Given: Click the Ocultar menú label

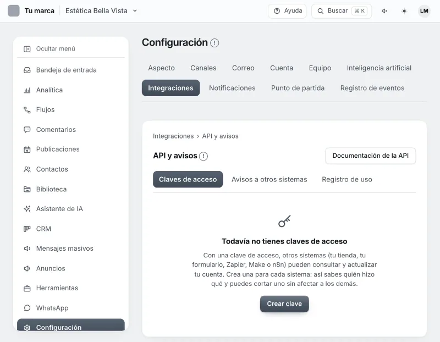Looking at the screenshot, I should (56, 49).
